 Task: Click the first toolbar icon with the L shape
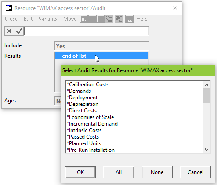click(x=84, y=19)
